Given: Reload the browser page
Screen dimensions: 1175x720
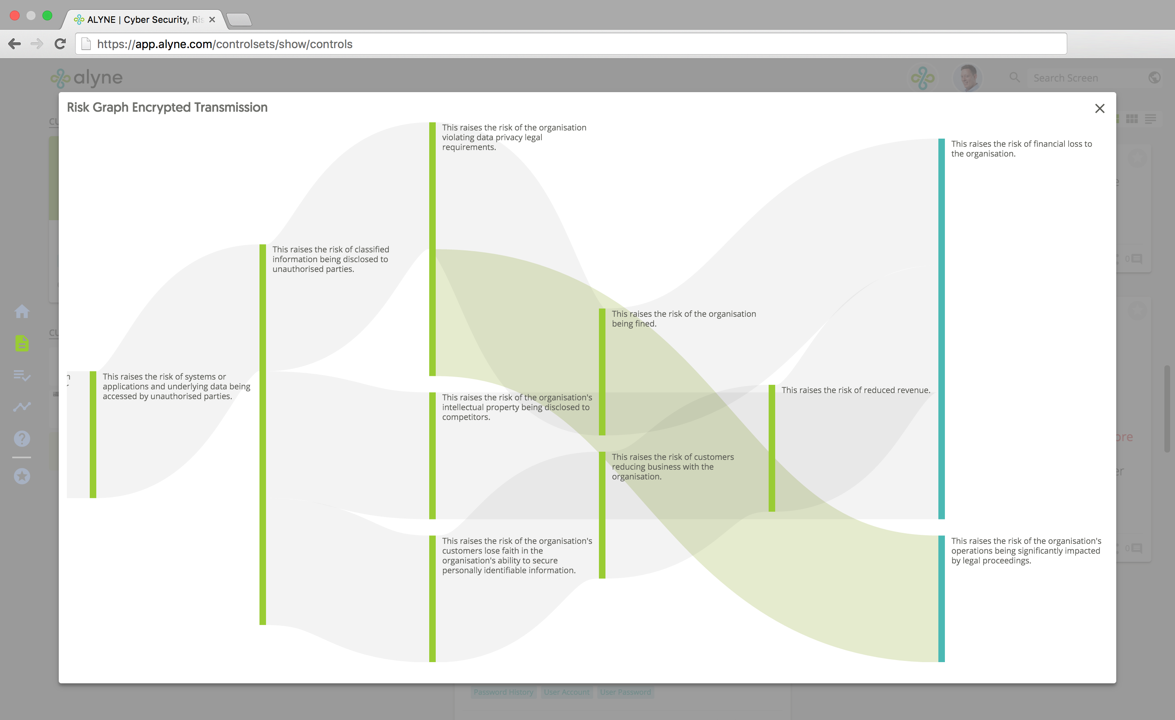Looking at the screenshot, I should 60,44.
